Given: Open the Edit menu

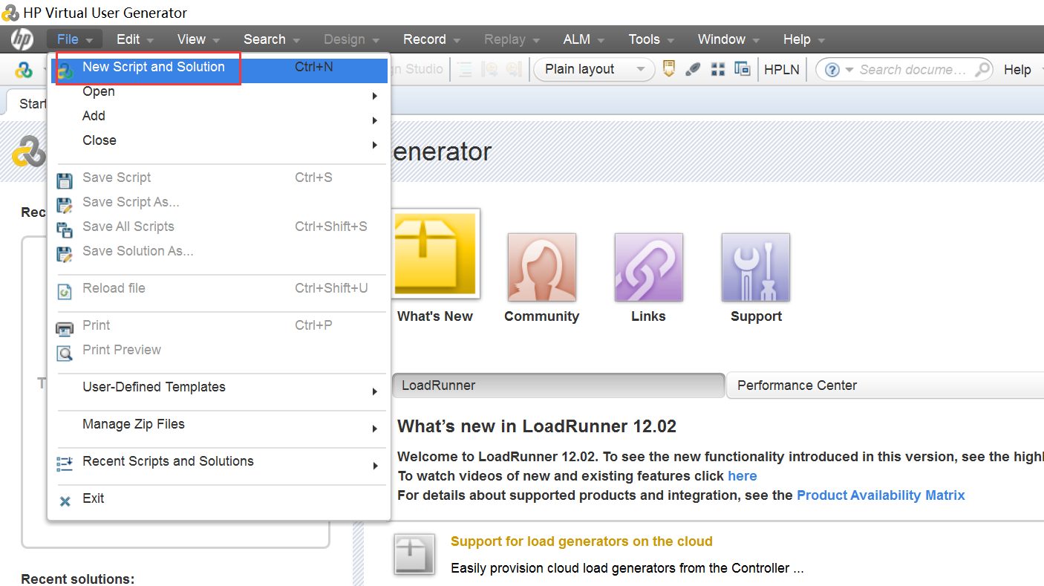Looking at the screenshot, I should pos(134,39).
